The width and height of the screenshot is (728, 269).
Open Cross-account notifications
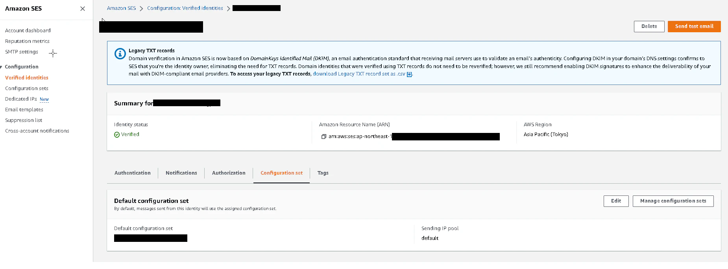click(37, 131)
